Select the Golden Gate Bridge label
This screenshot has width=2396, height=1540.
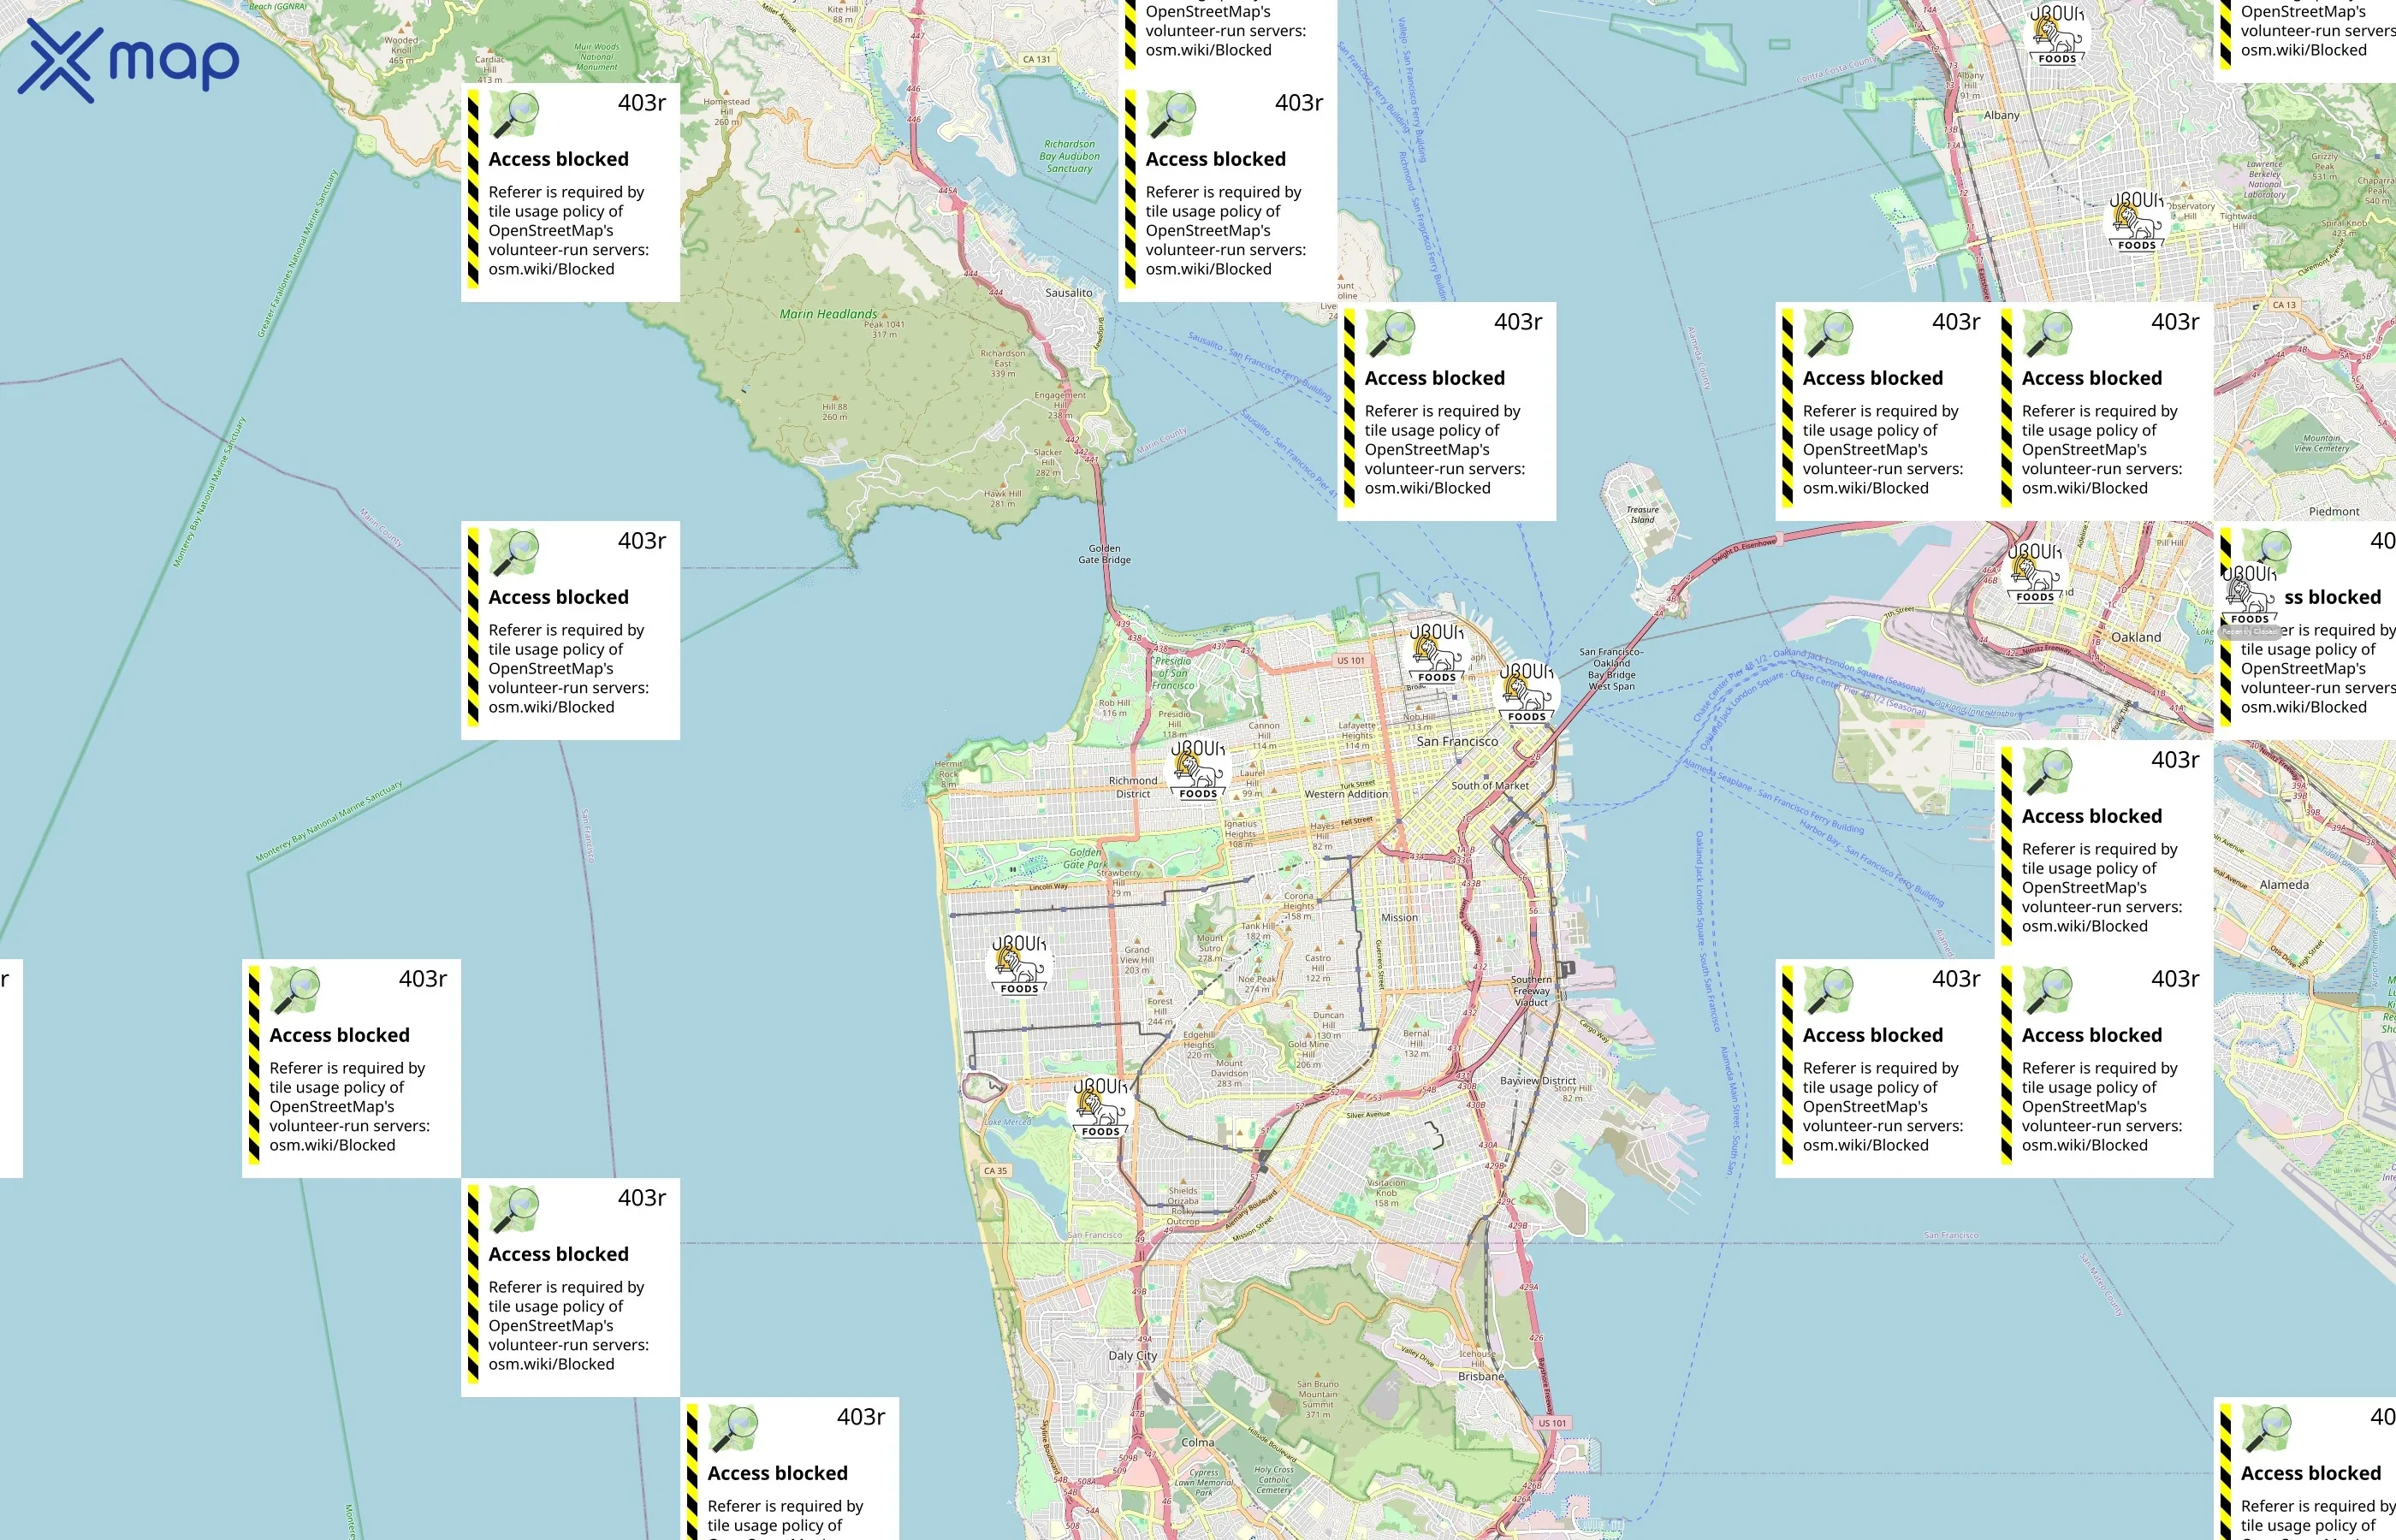tap(1104, 554)
